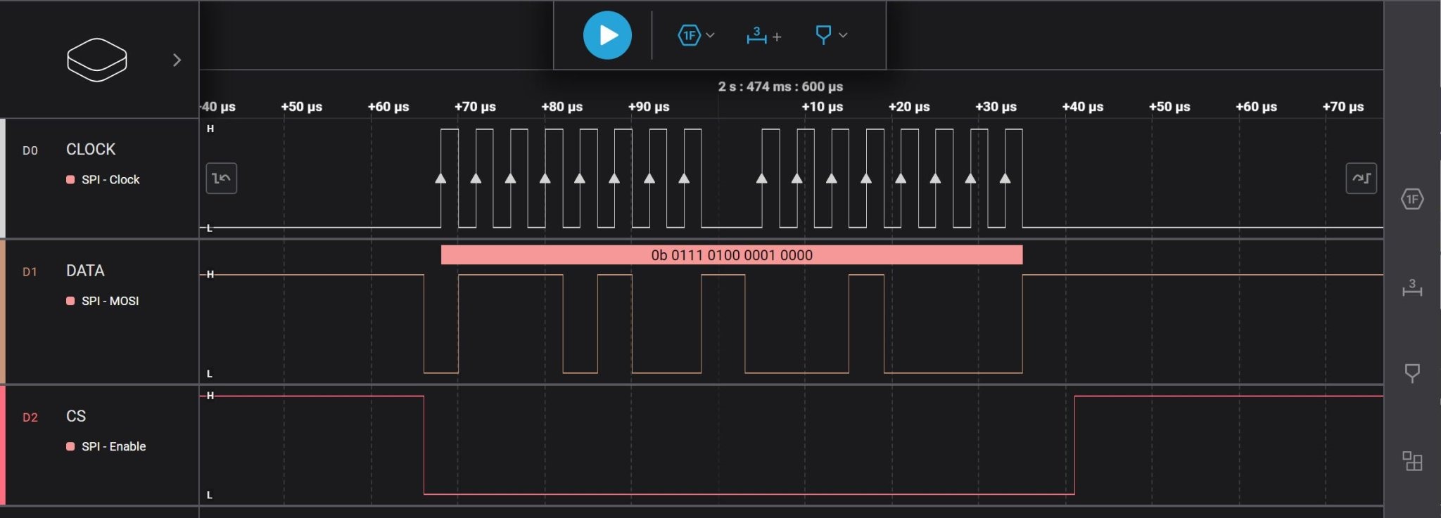Viewport: 1441px width, 518px height.
Task: Click the D2 channel identifier
Action: 30,417
